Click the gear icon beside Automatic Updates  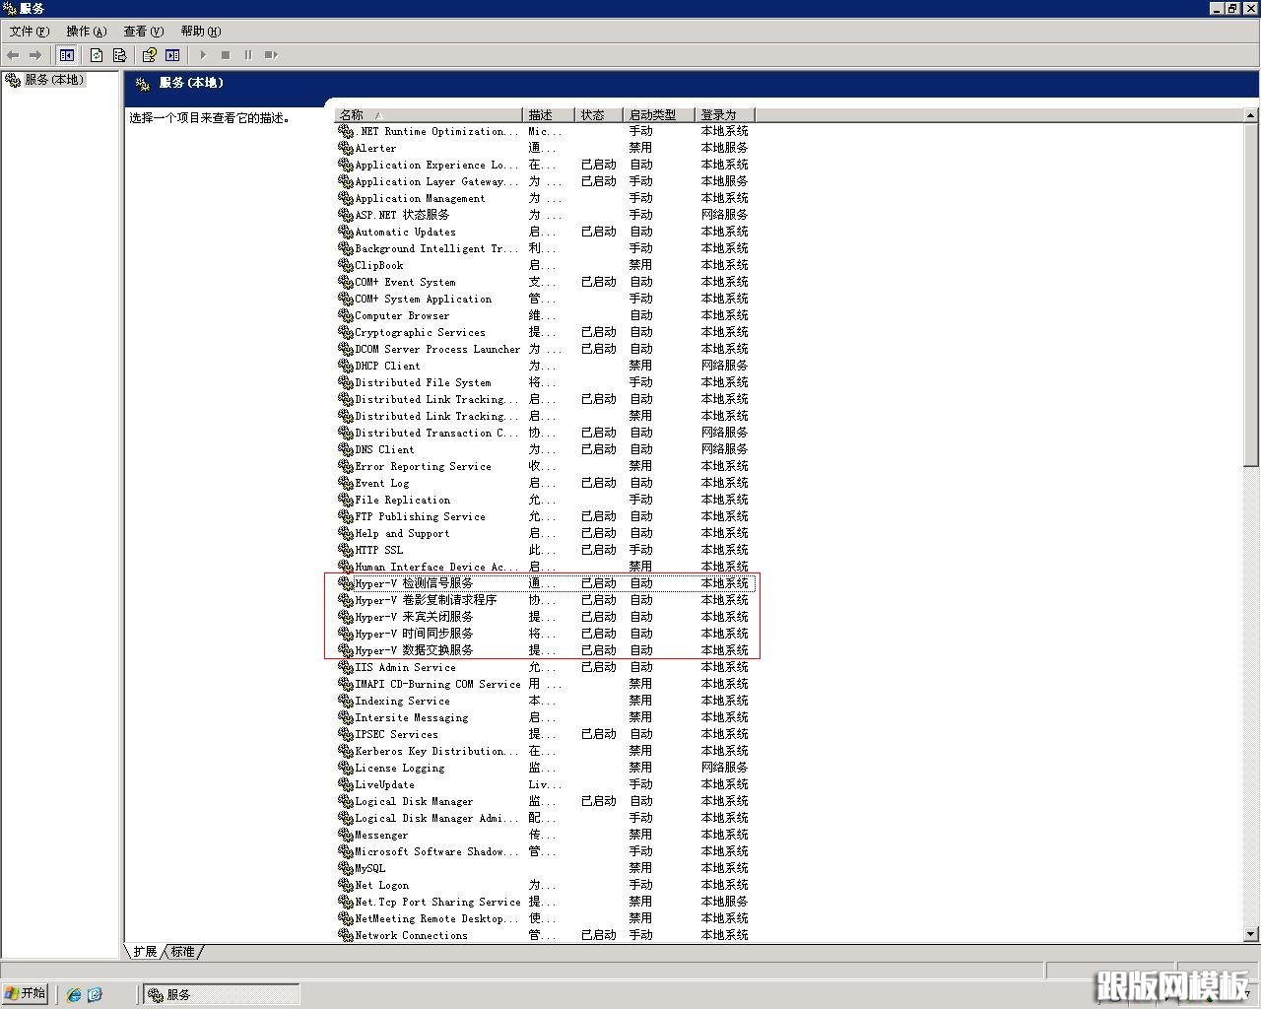(x=346, y=232)
